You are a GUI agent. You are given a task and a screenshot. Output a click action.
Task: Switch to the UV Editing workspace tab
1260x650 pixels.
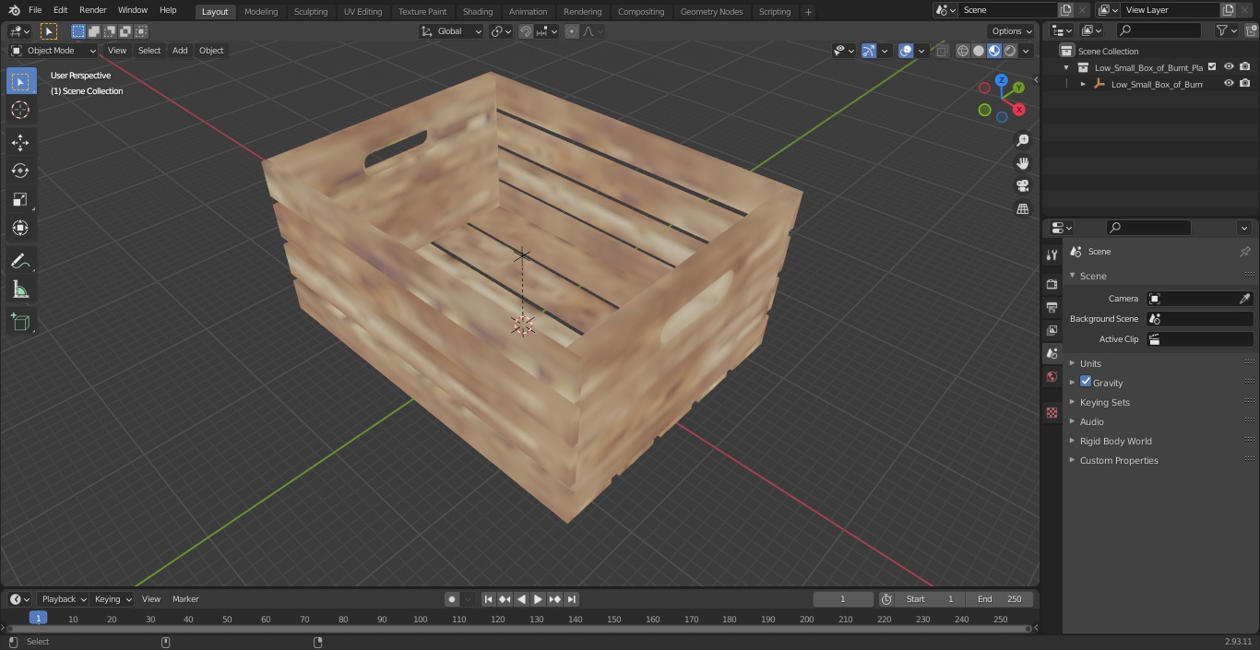click(x=363, y=12)
